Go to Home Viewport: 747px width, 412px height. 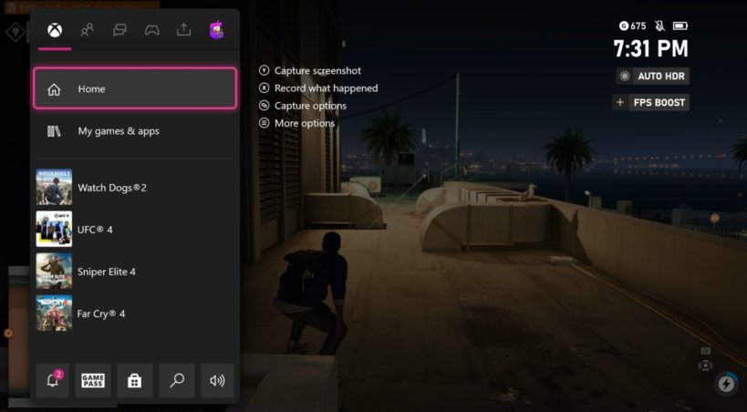pyautogui.click(x=135, y=88)
